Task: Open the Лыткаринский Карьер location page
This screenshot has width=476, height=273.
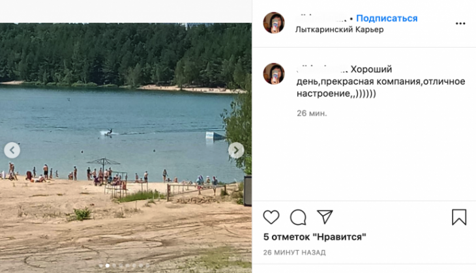Action: pos(339,29)
